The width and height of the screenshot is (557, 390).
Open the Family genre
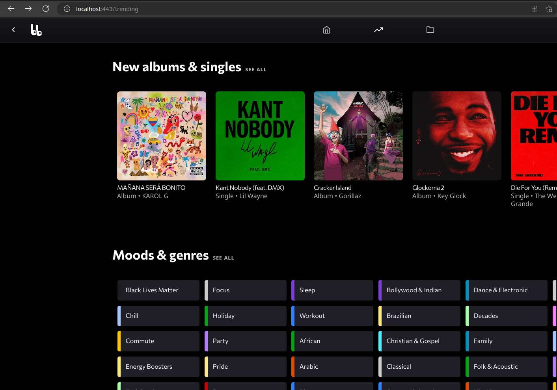507,341
